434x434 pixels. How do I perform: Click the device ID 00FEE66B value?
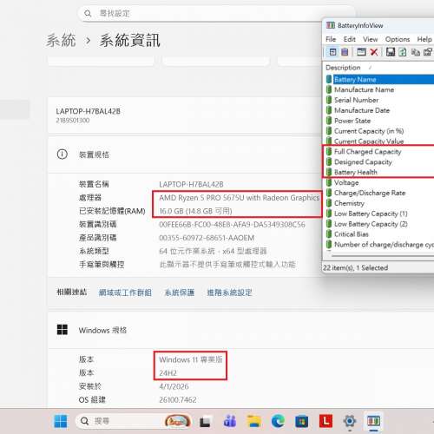232,225
